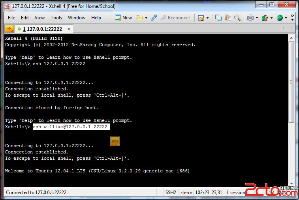
Task: Click the globe Encoding icon
Action: point(280,18)
